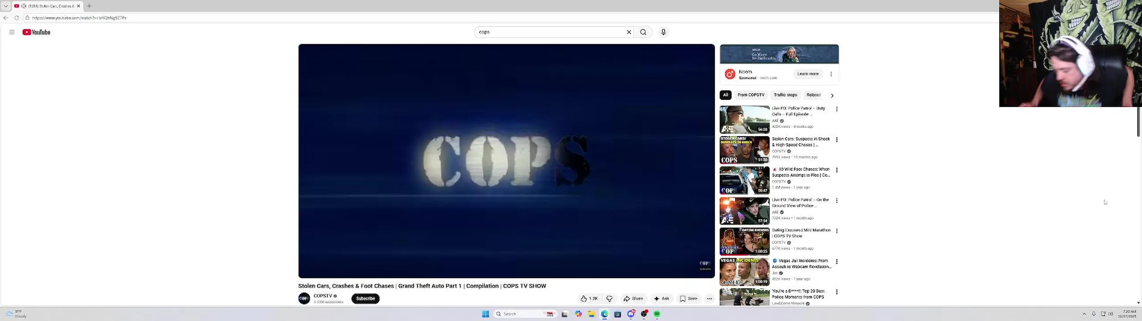Open the YouTube hamburger guide menu
This screenshot has width=1142, height=321.
12,32
